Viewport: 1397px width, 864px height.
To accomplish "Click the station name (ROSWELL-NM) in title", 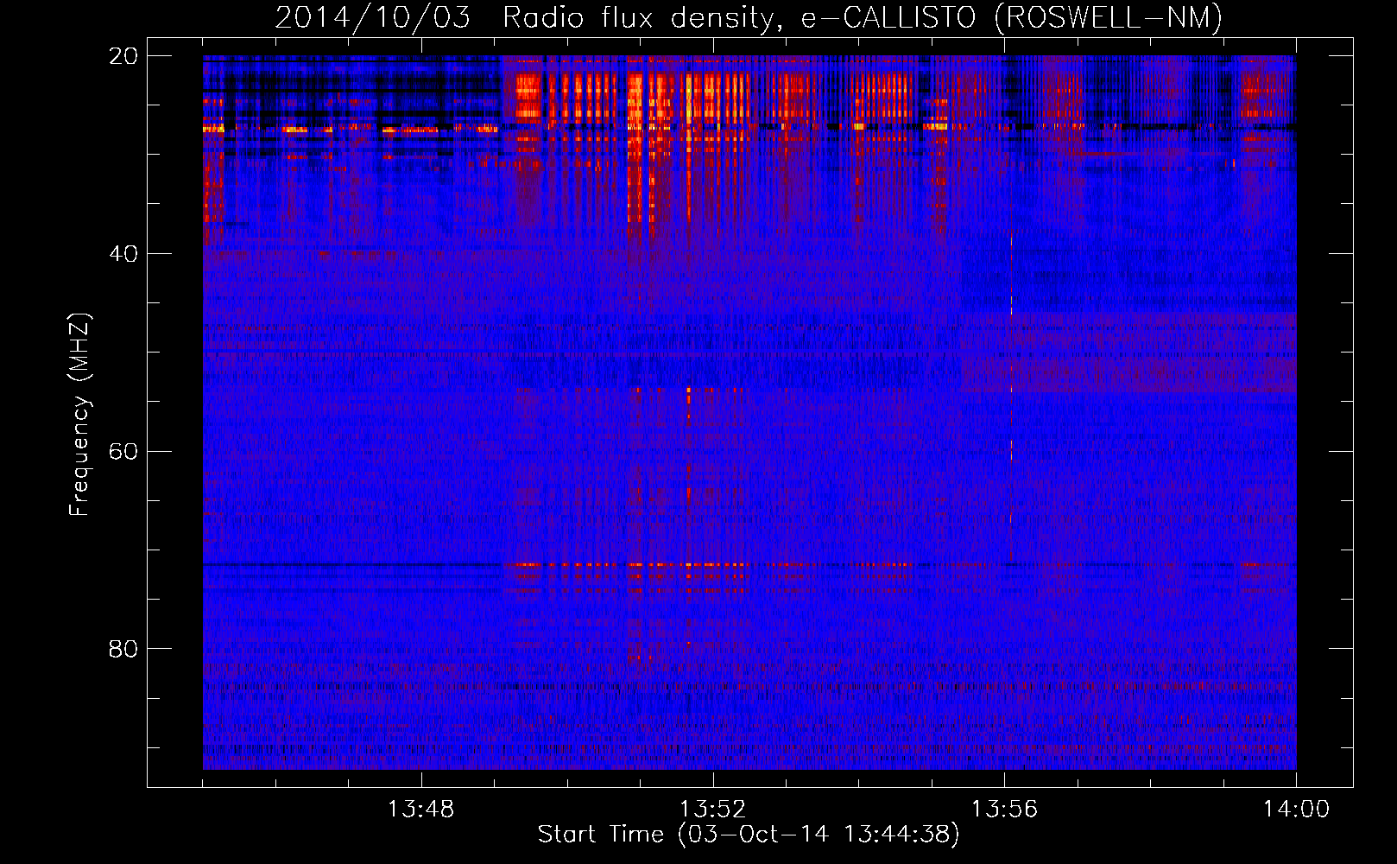I will [1109, 18].
